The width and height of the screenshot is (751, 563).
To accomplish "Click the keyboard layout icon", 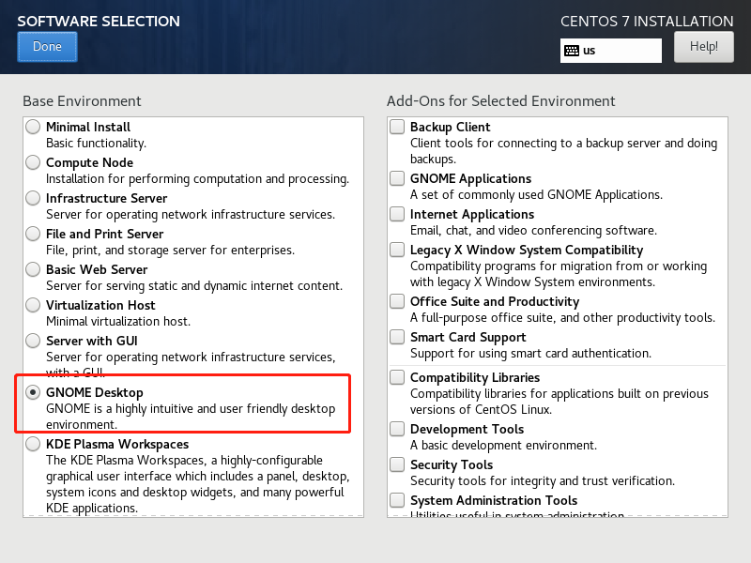I will tap(572, 51).
